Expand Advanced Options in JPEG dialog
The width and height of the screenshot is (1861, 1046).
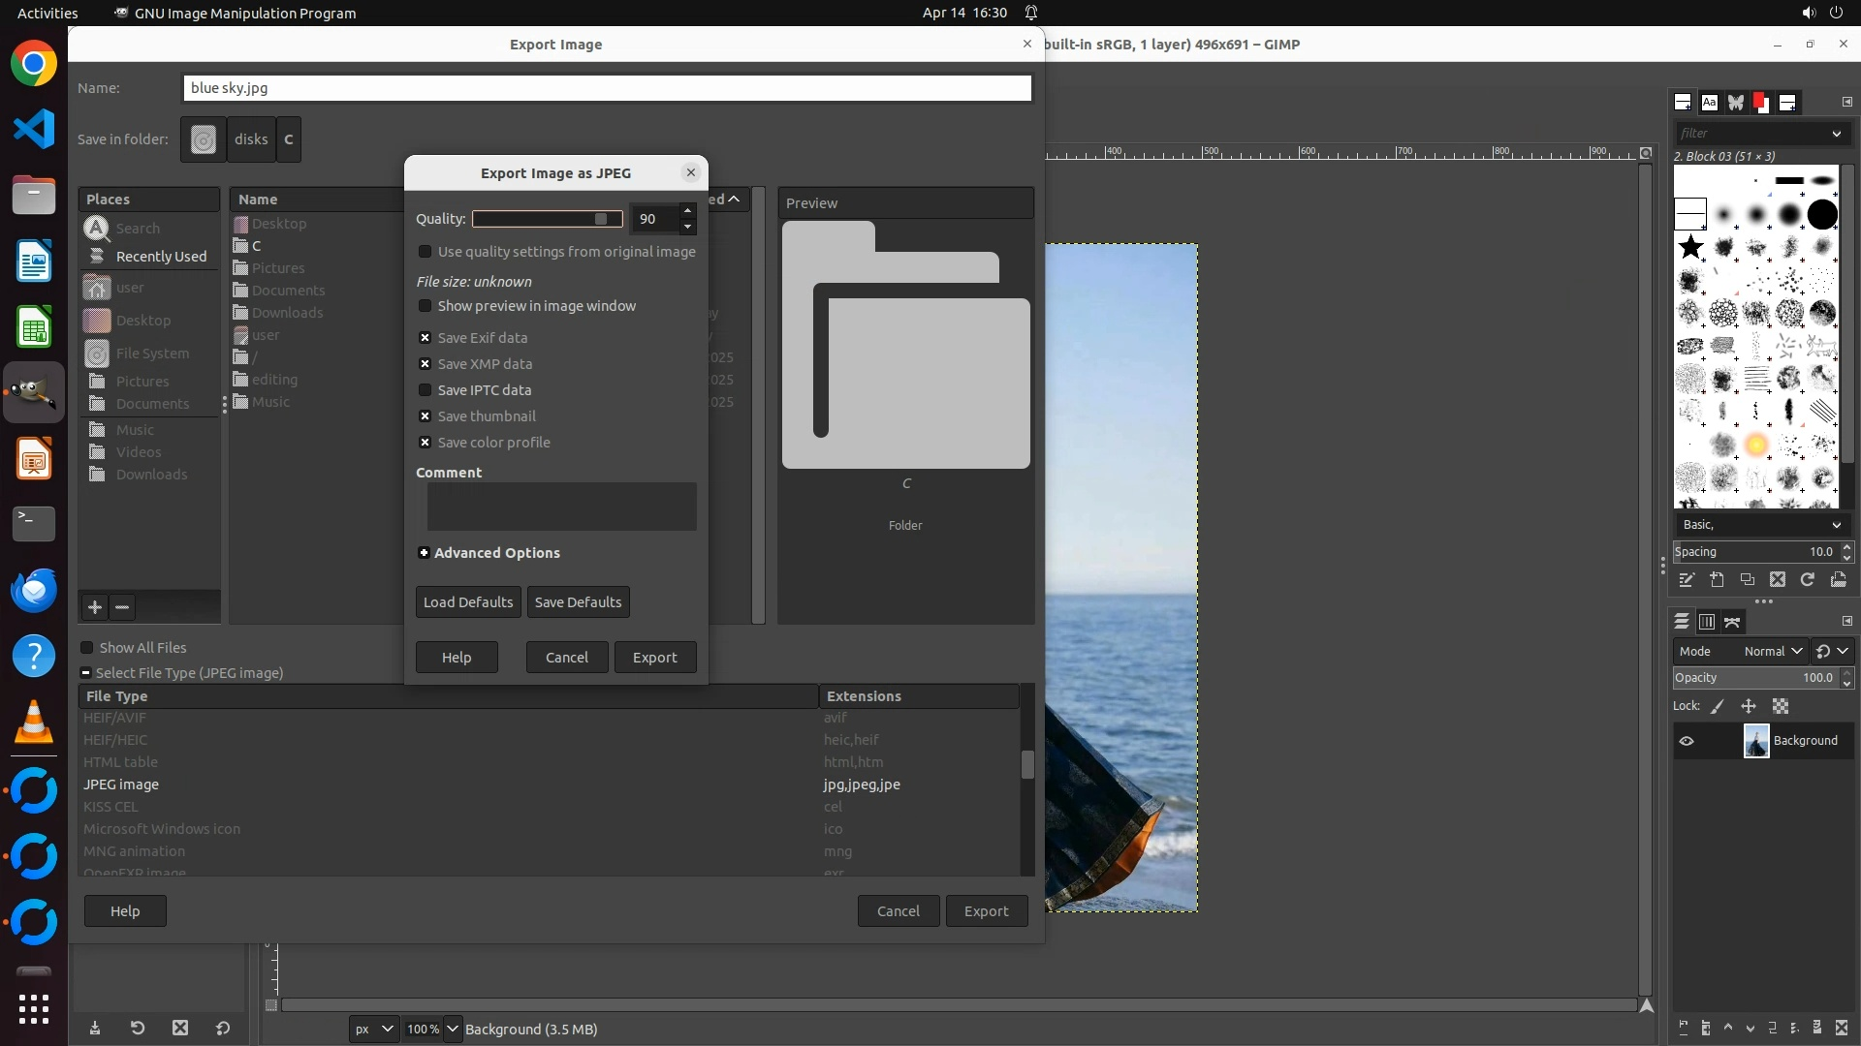click(424, 553)
